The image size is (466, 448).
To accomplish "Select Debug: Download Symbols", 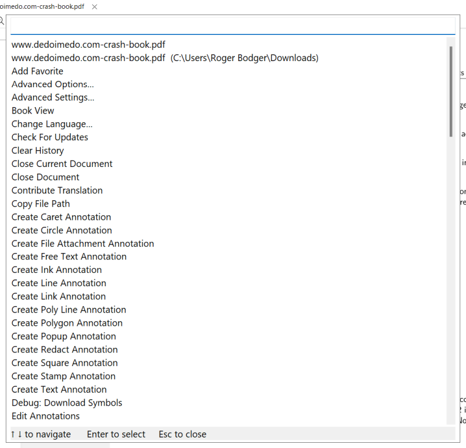I will [x=66, y=403].
